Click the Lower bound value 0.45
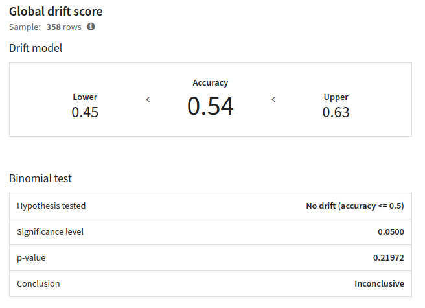 (85, 112)
